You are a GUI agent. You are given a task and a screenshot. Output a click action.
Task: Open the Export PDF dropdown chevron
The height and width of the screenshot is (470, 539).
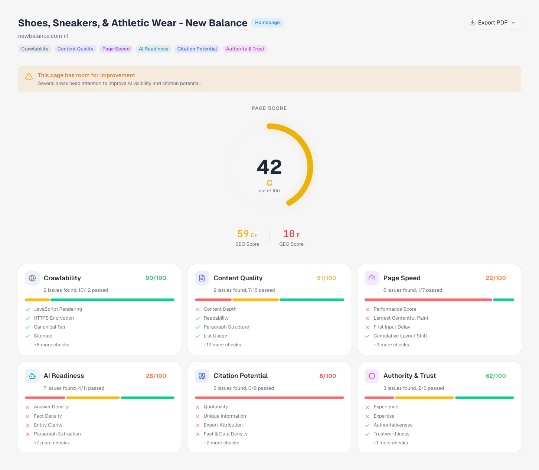tap(513, 23)
